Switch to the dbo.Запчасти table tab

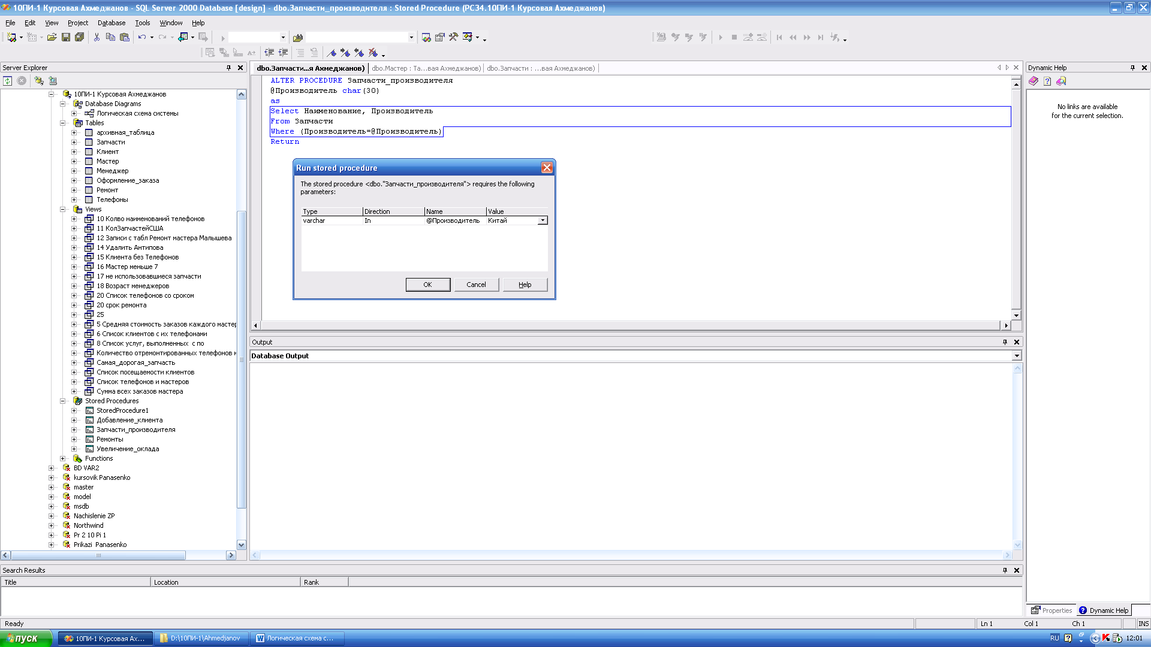click(541, 68)
